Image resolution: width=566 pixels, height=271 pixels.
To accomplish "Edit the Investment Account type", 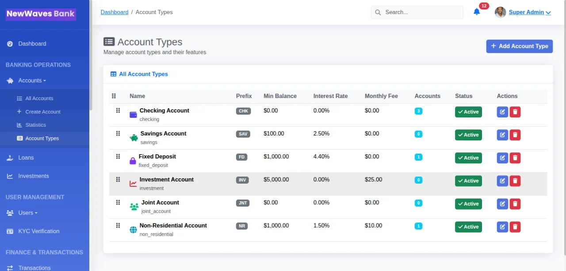I will [502, 181].
